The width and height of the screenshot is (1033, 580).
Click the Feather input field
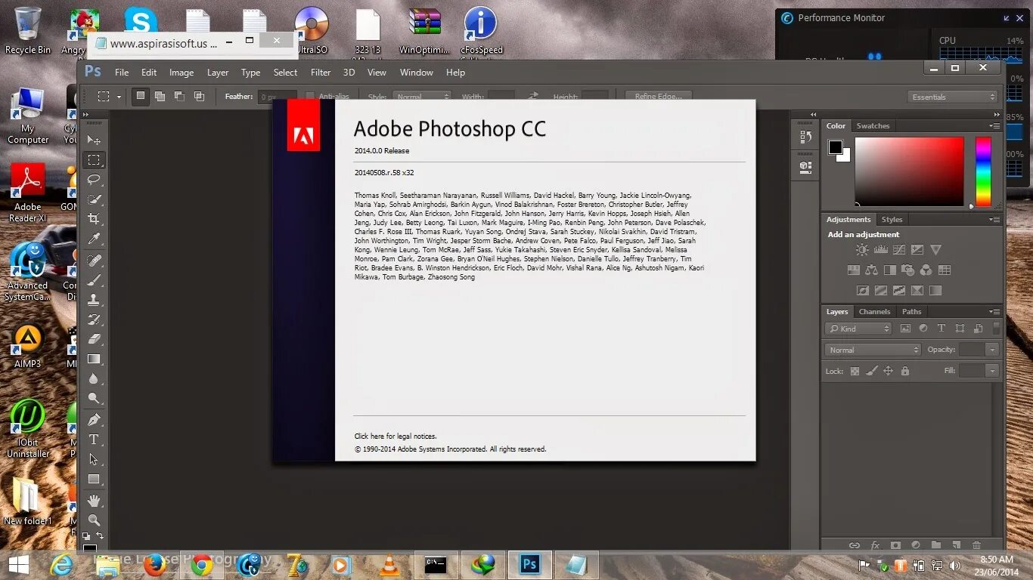[277, 97]
